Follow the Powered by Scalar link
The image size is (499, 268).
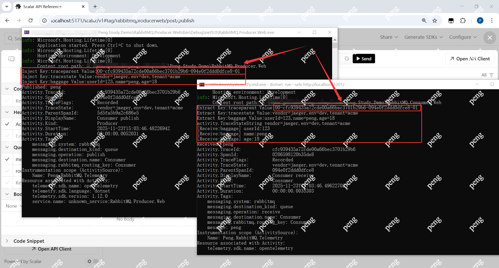(23, 261)
